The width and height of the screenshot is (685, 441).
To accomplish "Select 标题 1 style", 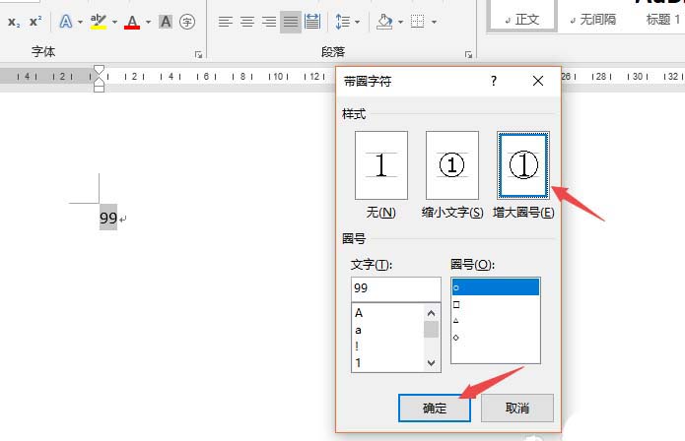I will [663, 20].
